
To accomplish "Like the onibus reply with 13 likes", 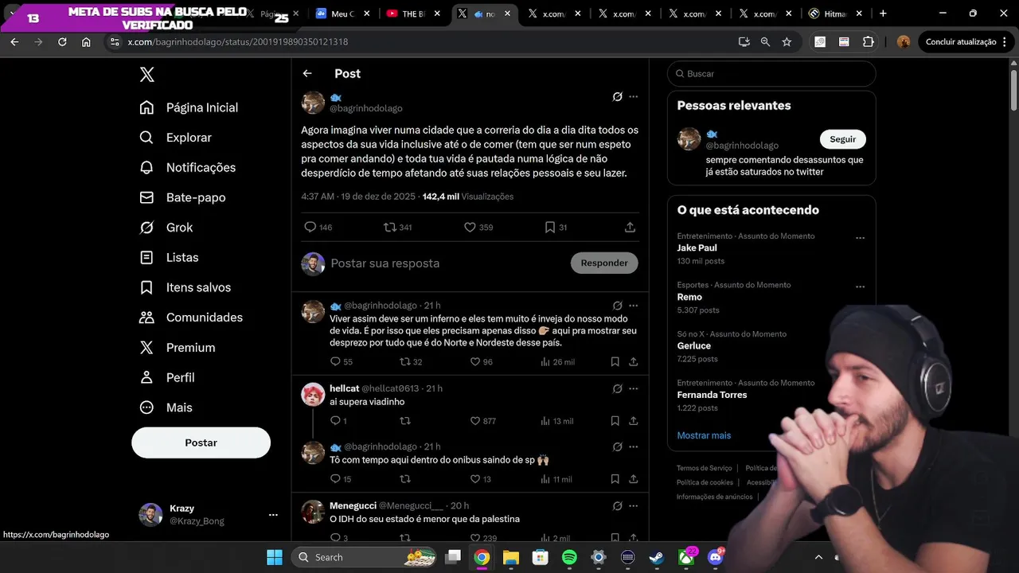I will pyautogui.click(x=475, y=479).
